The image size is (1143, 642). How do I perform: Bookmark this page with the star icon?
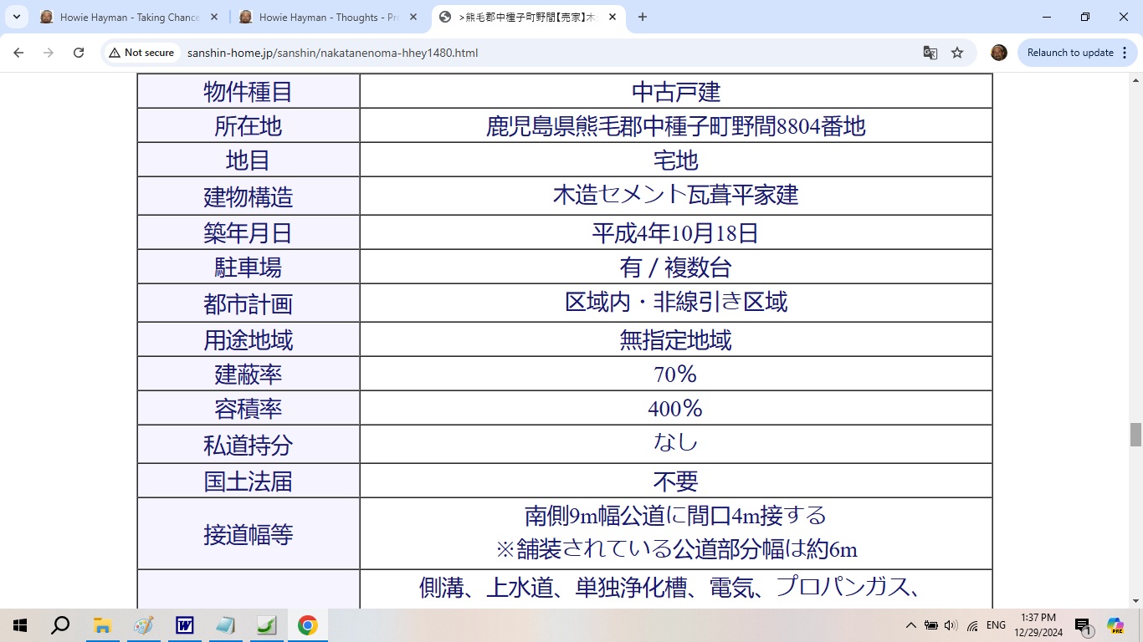point(957,53)
